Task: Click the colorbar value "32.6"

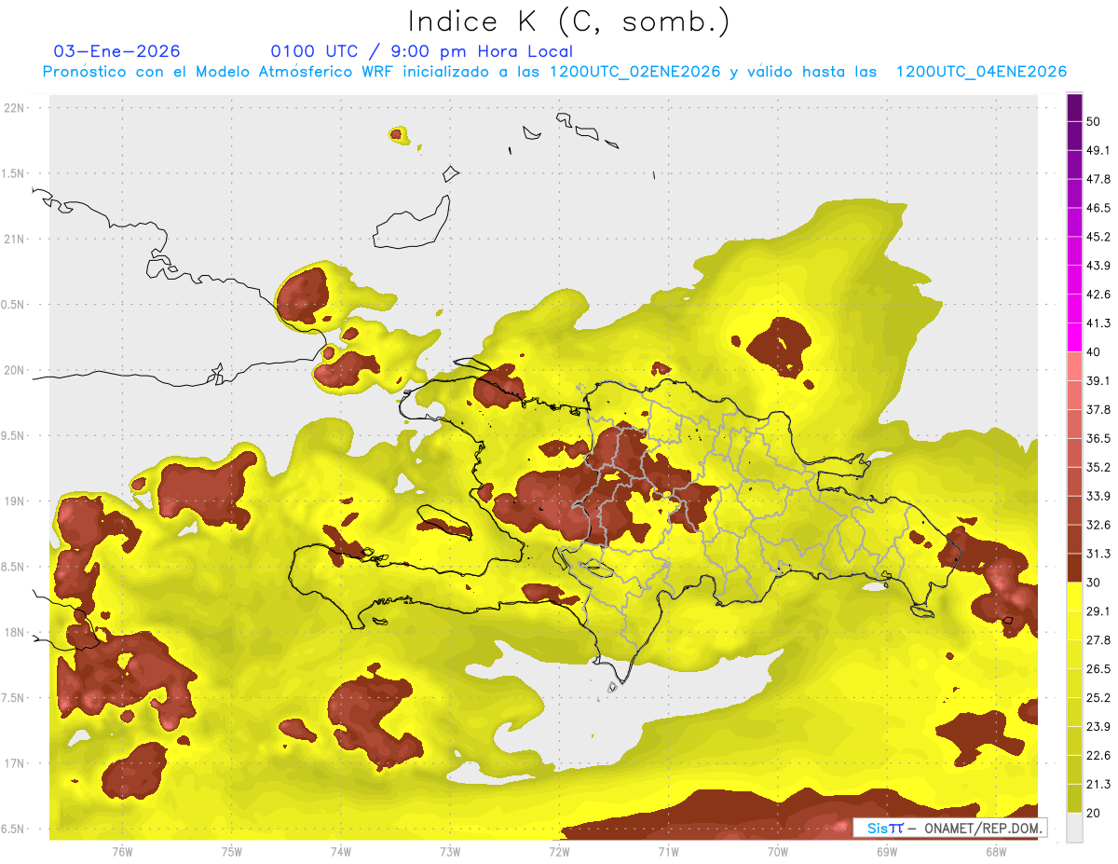Action: pos(1098,525)
